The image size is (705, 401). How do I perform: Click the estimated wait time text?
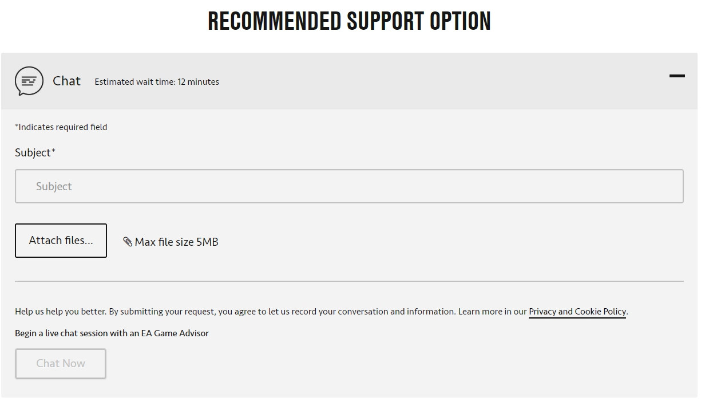click(157, 82)
